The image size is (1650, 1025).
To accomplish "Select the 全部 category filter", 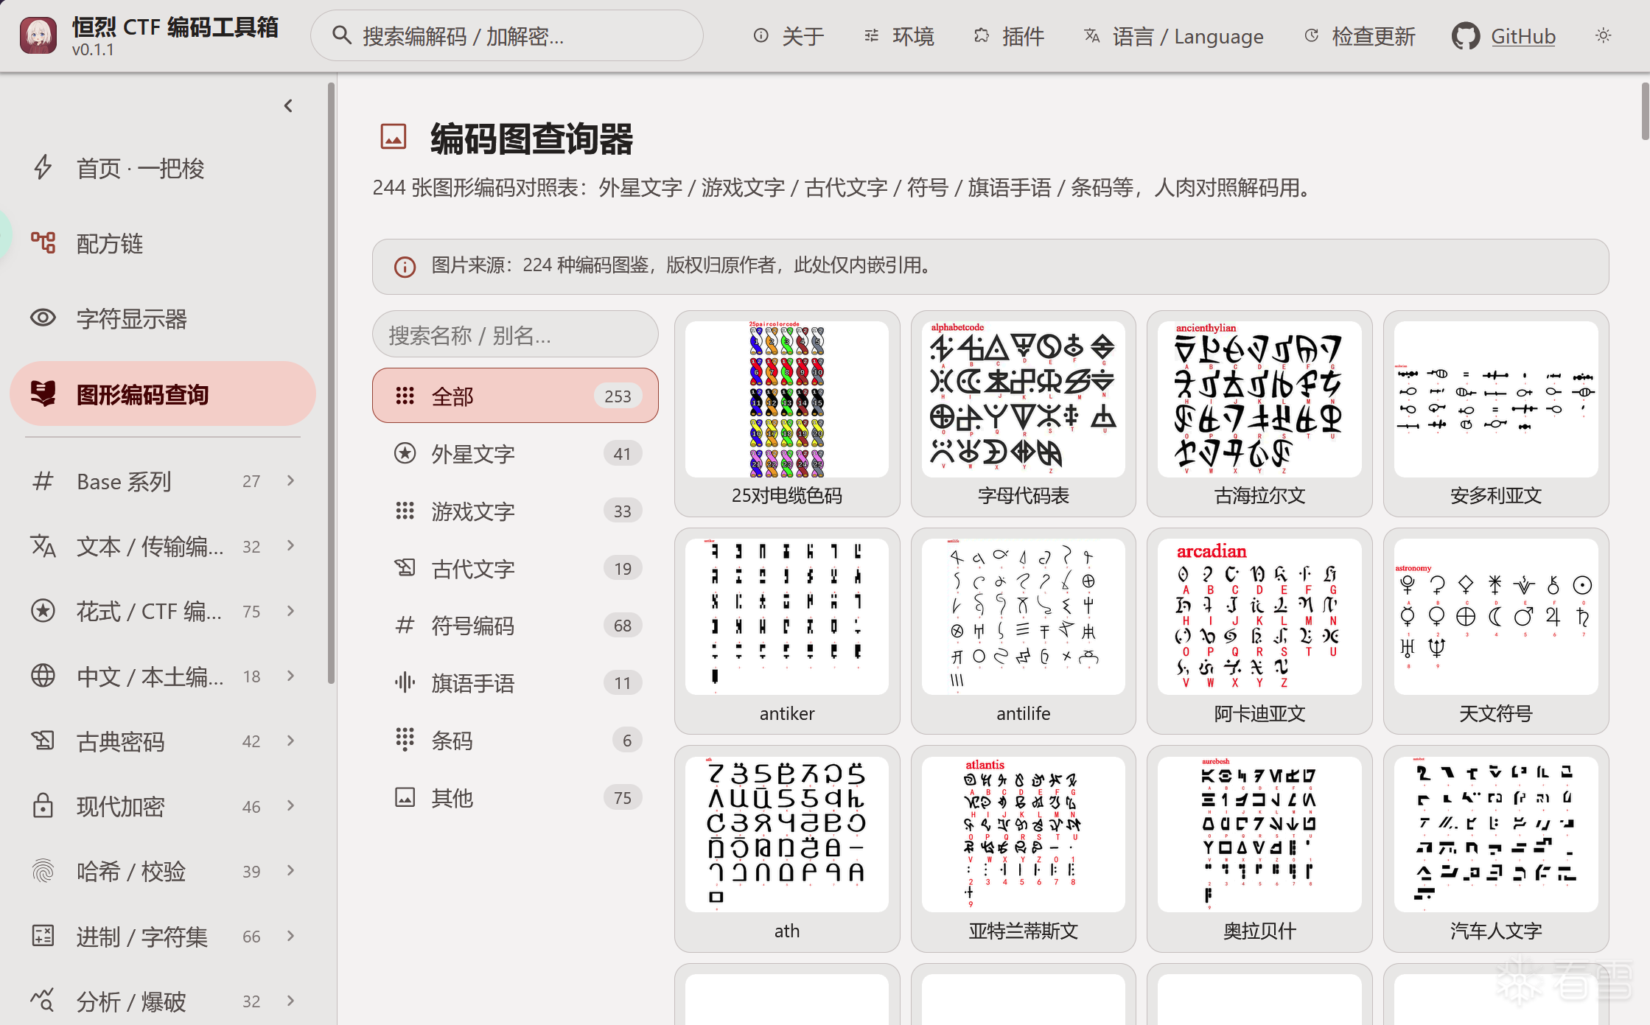I will point(515,396).
